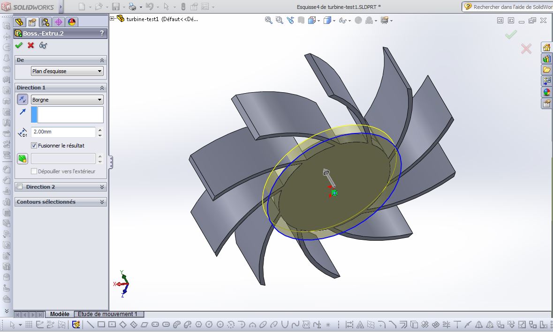Image resolution: width=553 pixels, height=332 pixels.
Task: Click the Save icon in top toolbar
Action: [116, 7]
